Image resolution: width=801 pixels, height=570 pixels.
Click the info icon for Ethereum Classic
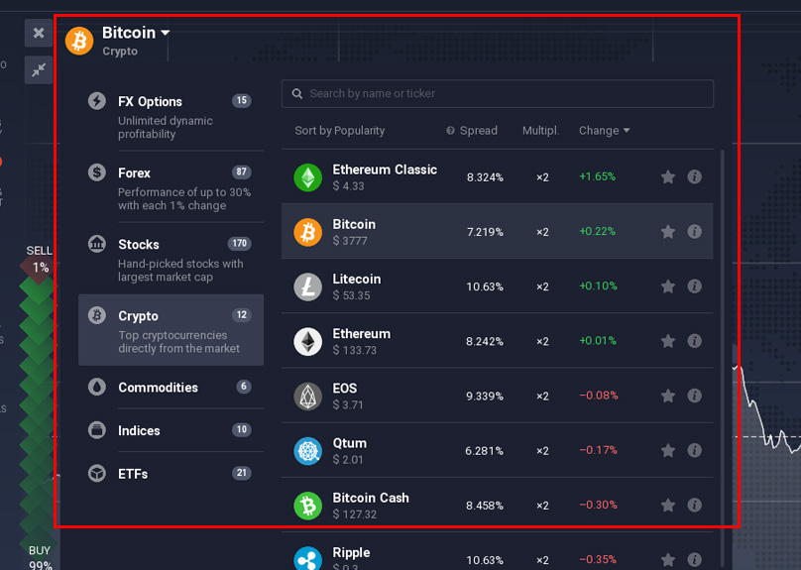(695, 176)
